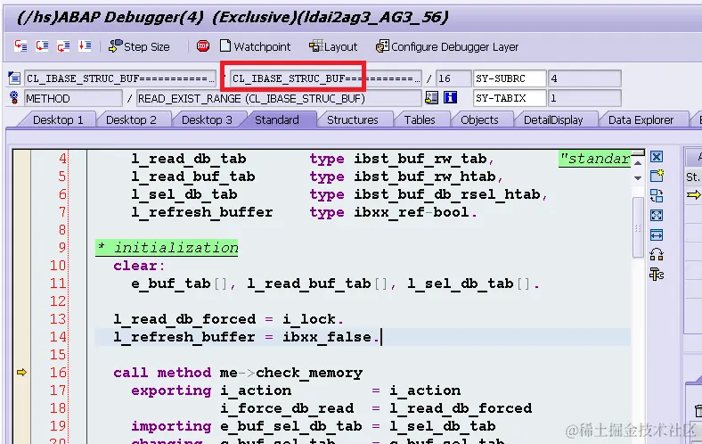Click the Full Screen tool icon

click(x=657, y=216)
